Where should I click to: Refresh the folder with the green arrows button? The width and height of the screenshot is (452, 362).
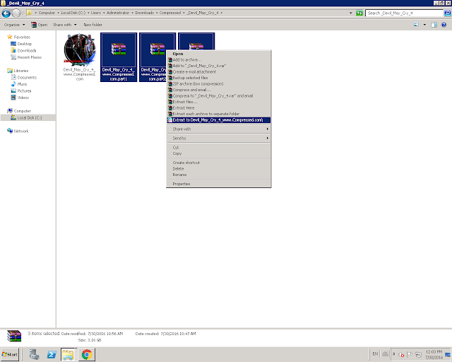[x=359, y=13]
